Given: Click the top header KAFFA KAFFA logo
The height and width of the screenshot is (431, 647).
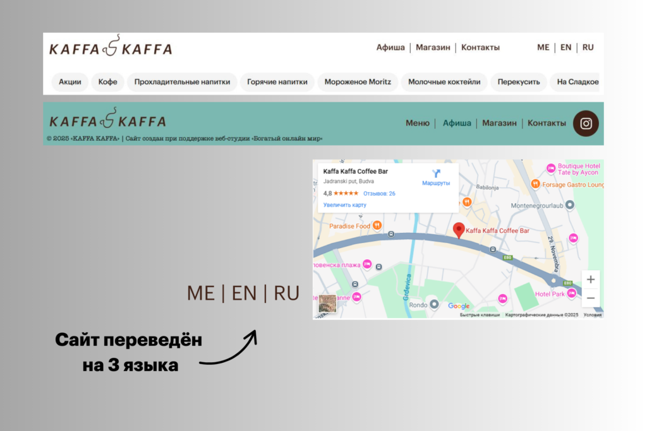Looking at the screenshot, I should [111, 46].
